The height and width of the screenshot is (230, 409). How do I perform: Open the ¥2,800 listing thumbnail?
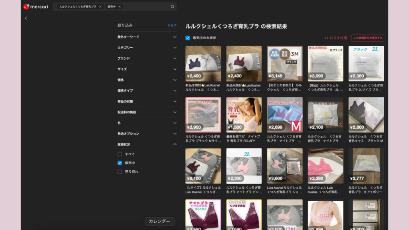point(366,115)
